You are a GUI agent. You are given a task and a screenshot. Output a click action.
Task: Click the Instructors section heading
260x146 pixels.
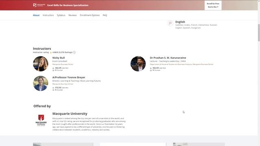click(42, 49)
